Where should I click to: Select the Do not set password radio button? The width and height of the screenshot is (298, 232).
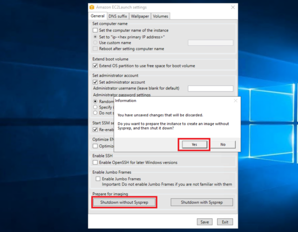tap(95, 113)
